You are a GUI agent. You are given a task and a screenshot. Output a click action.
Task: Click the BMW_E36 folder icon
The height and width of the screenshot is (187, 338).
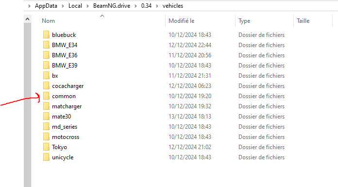[x=46, y=55]
